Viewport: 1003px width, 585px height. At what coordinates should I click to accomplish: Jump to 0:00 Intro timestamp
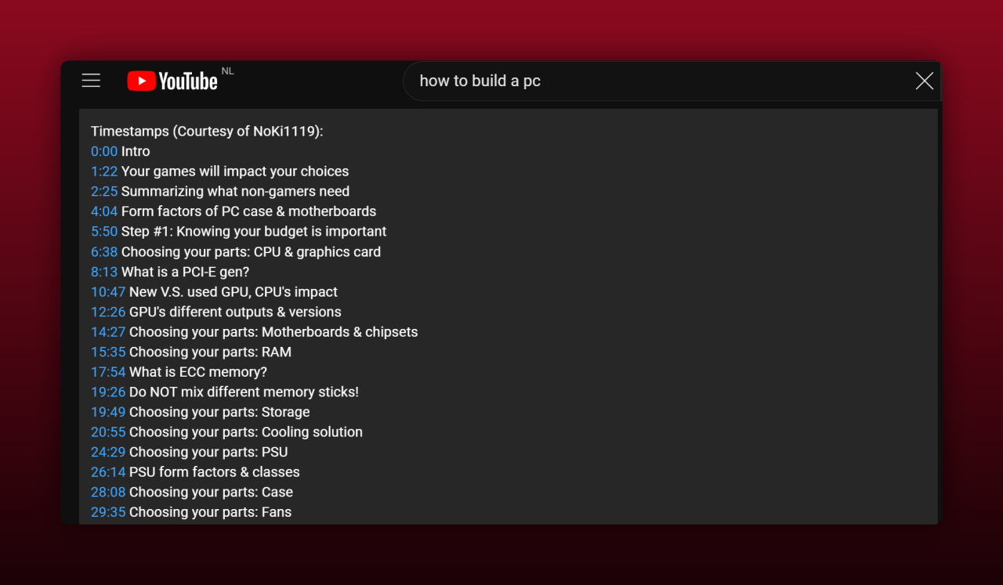pos(104,151)
